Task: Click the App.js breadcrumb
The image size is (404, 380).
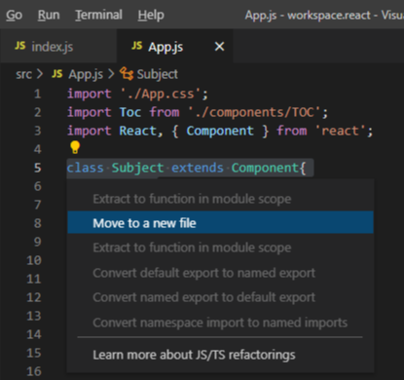Action: pyautogui.click(x=86, y=74)
